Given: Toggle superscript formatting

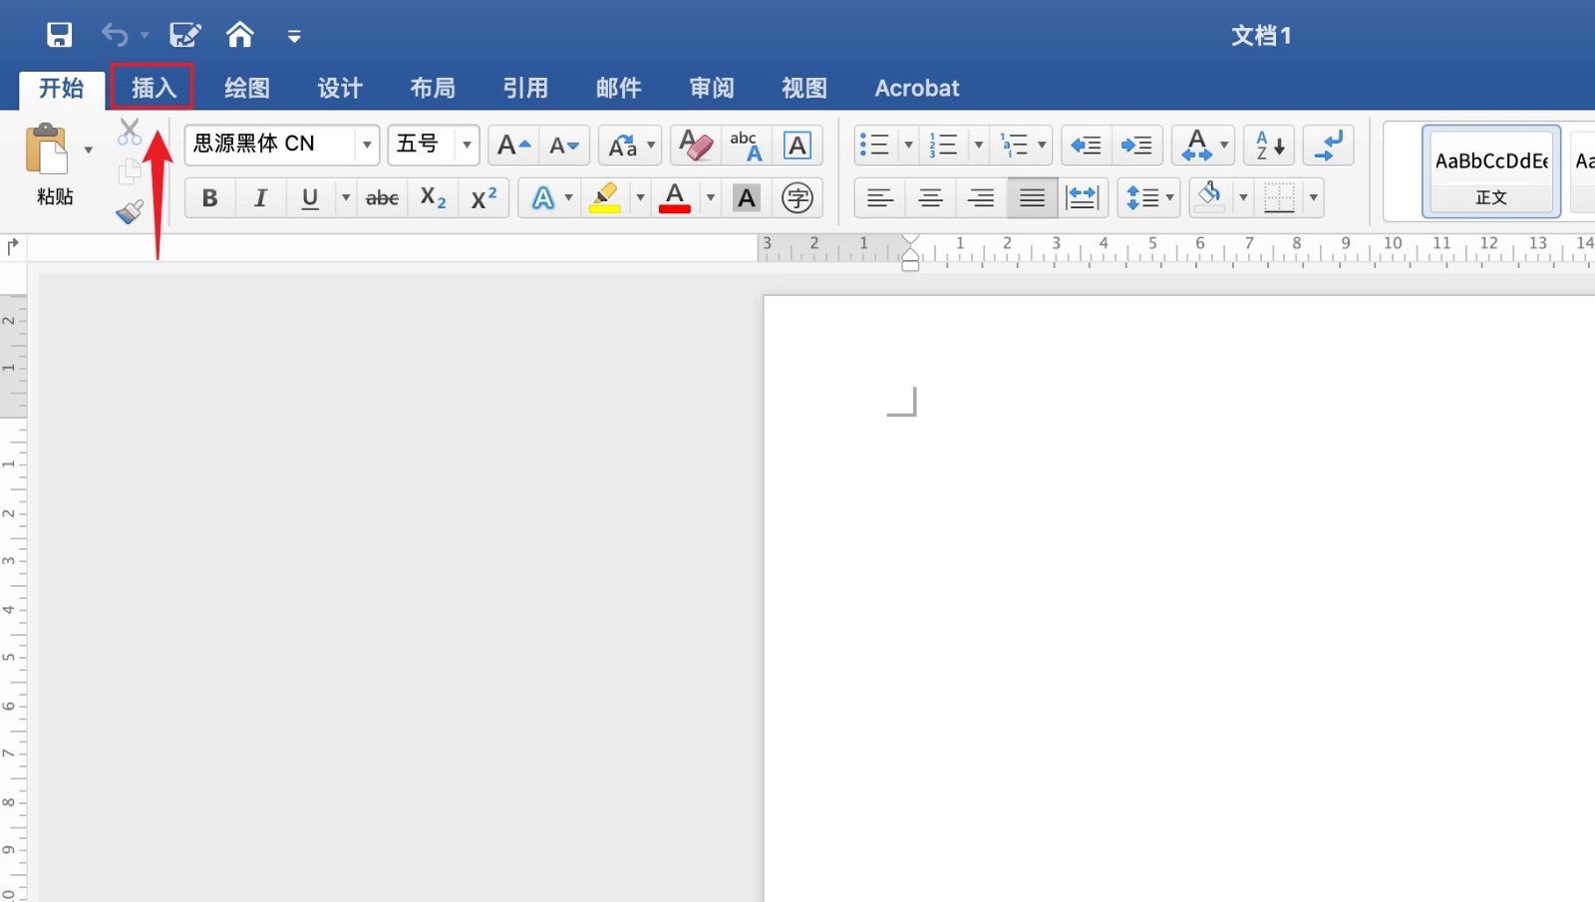Looking at the screenshot, I should [x=484, y=198].
